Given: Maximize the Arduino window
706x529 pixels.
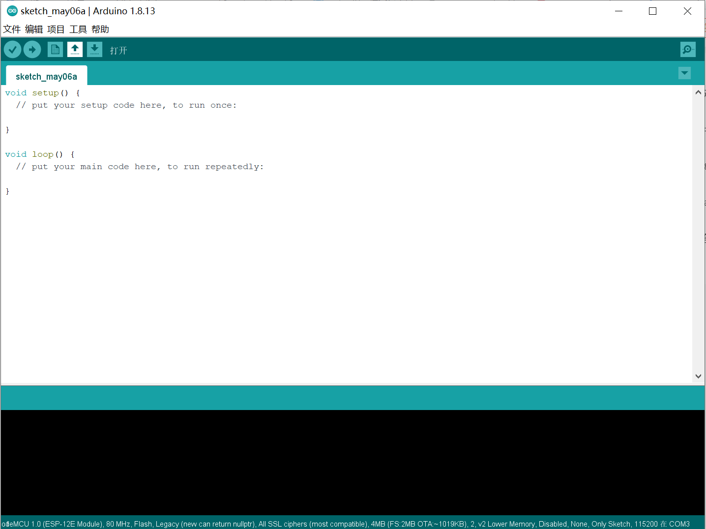Looking at the screenshot, I should [x=653, y=11].
